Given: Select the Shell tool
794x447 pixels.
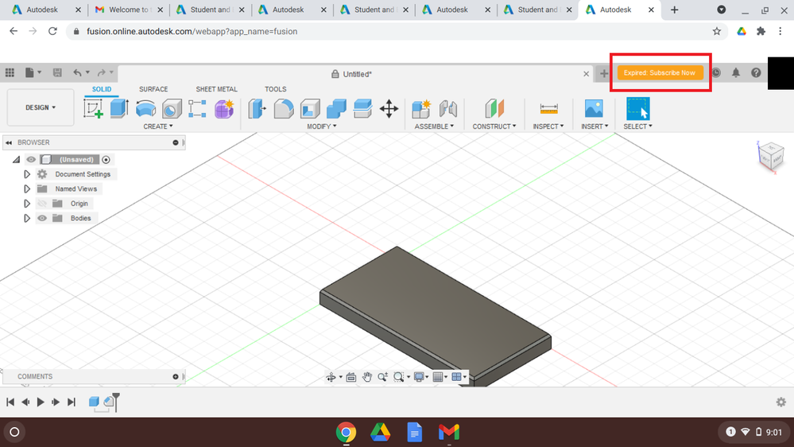Looking at the screenshot, I should 310,108.
